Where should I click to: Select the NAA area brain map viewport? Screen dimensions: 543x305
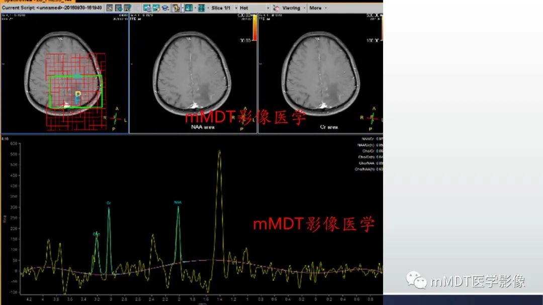point(193,73)
